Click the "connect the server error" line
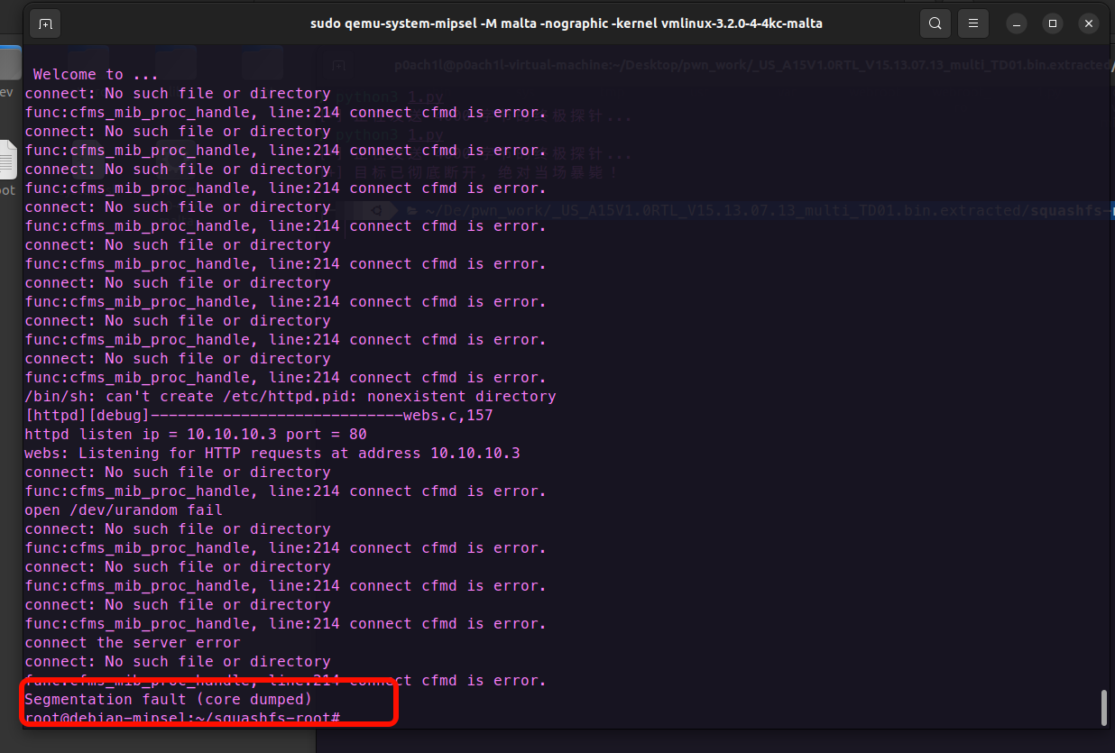This screenshot has height=753, width=1115. [x=133, y=642]
